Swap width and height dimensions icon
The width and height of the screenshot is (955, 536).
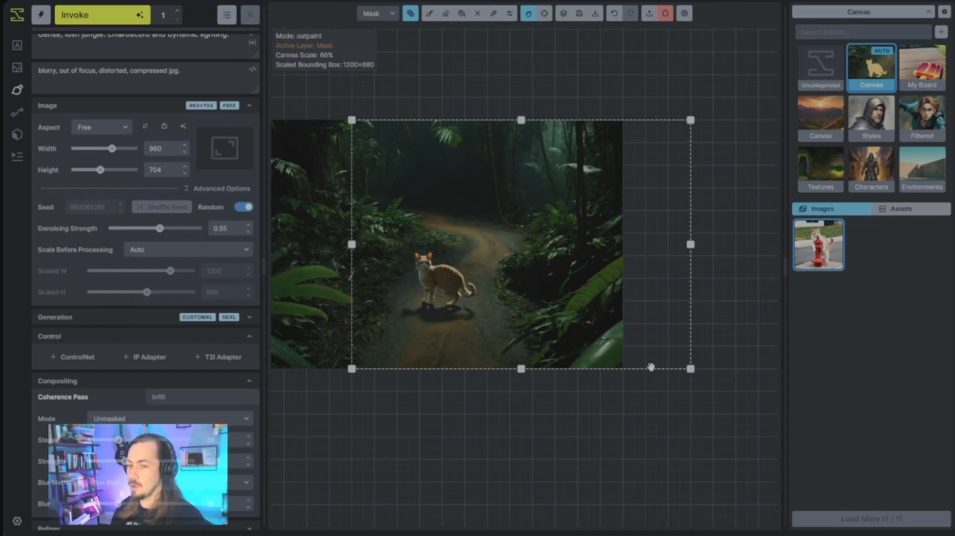pos(145,127)
